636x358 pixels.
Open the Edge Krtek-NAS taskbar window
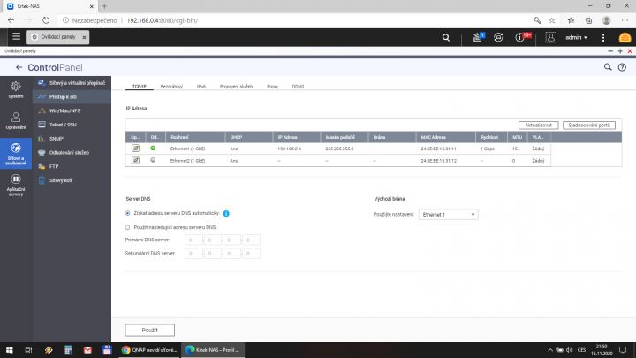[x=212, y=350]
